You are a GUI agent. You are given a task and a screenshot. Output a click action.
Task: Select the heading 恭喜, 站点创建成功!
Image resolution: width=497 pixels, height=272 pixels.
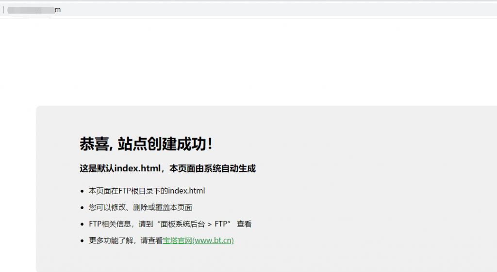coord(146,144)
